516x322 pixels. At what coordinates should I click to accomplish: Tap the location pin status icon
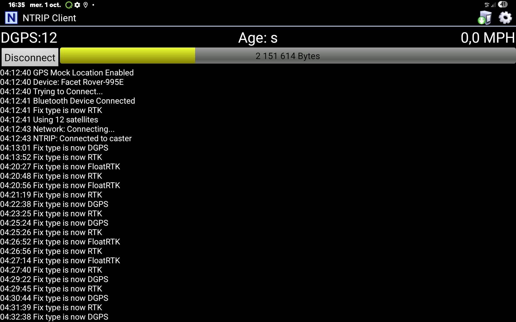pos(85,5)
